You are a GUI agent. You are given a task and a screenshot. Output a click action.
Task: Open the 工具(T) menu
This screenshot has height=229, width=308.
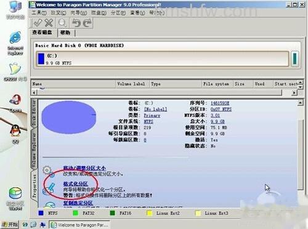39,13
